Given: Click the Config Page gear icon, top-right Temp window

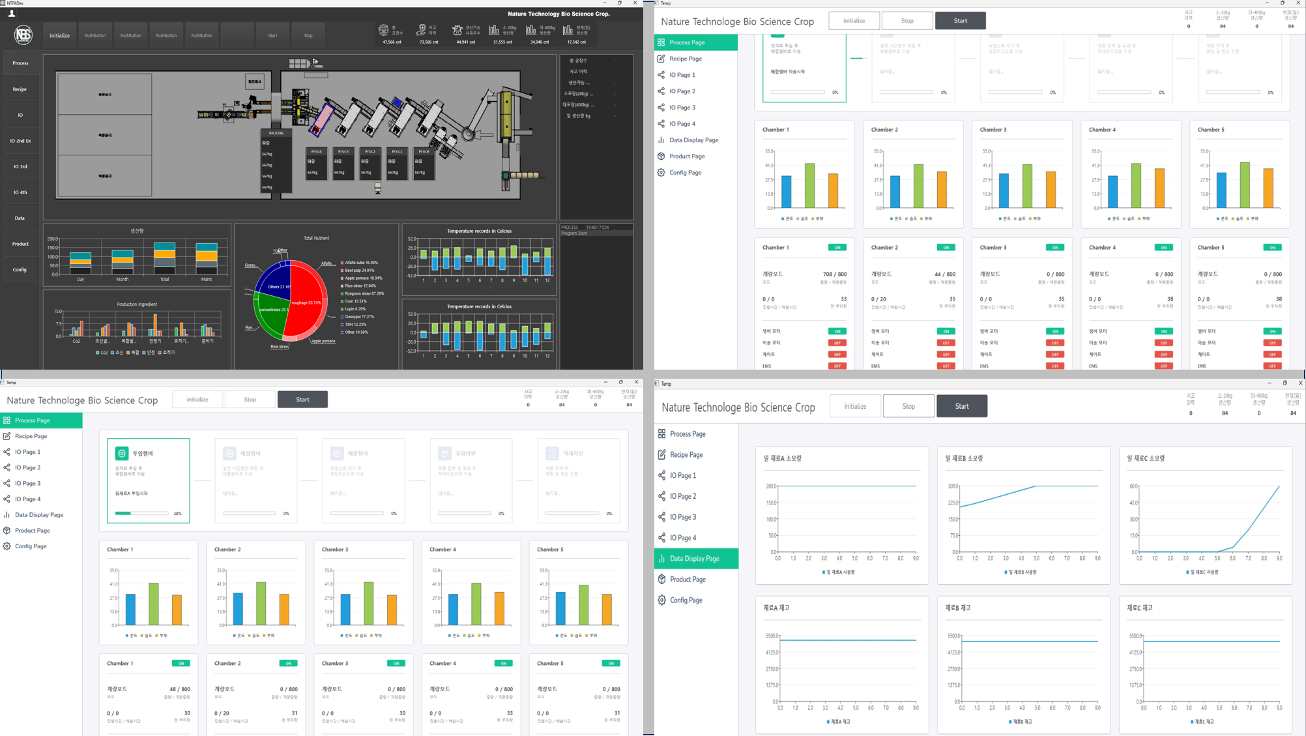Looking at the screenshot, I should coord(661,173).
